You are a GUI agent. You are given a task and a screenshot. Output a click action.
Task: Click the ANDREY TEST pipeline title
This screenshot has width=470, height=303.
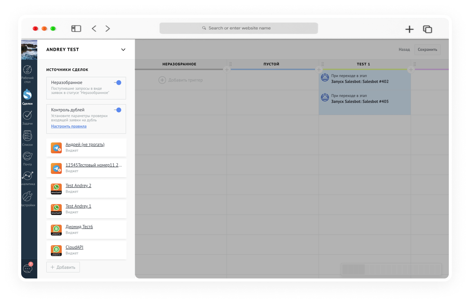tap(63, 50)
